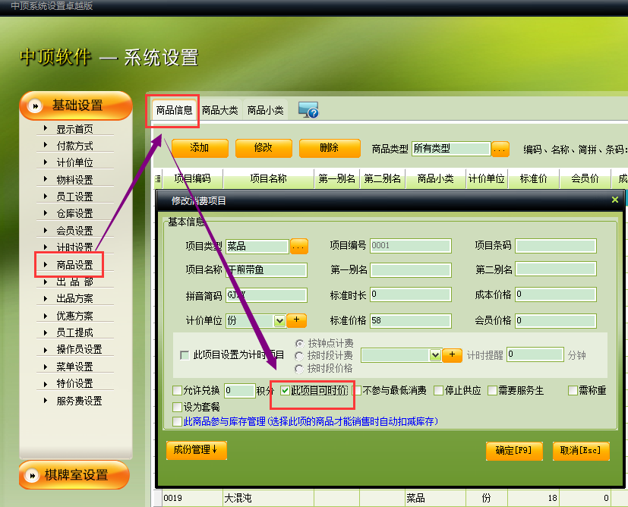Click the 添加 button
The height and width of the screenshot is (507, 628).
tap(200, 148)
